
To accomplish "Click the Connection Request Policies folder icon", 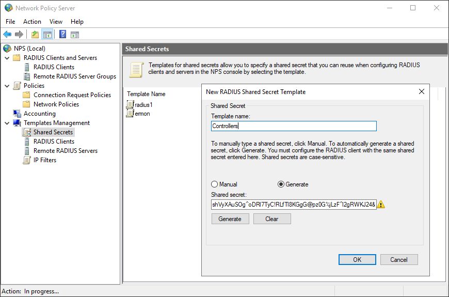I will coord(26,95).
